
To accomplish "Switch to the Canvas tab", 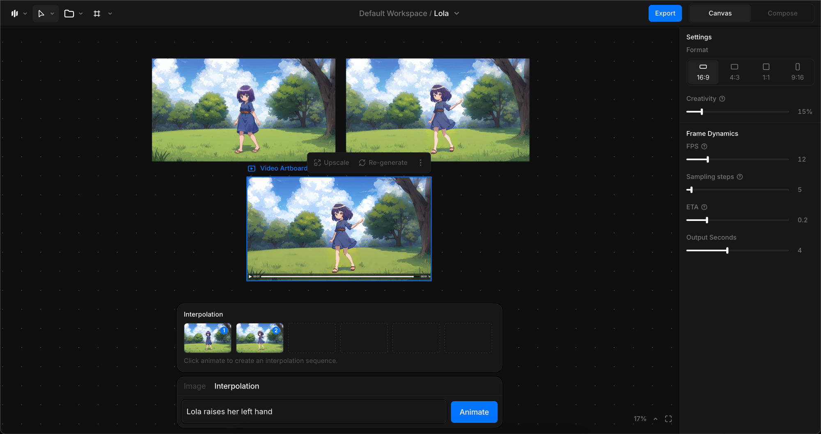I will point(720,13).
